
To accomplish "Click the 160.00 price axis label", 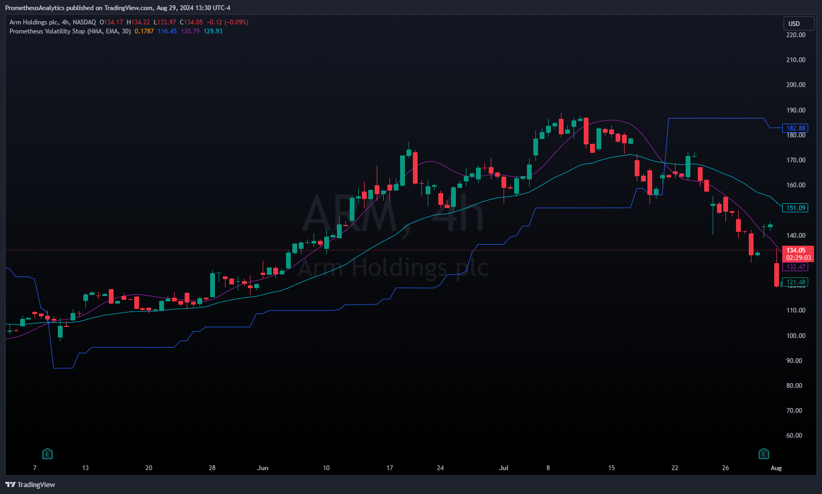I will click(x=795, y=185).
